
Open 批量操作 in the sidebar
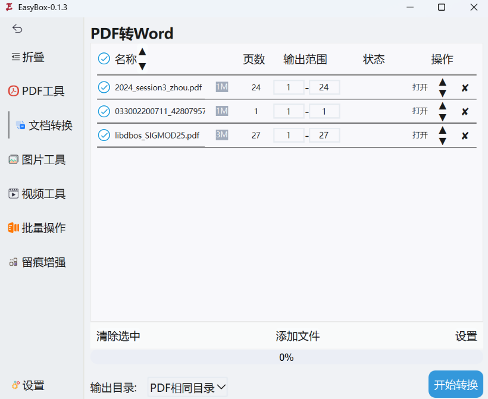[37, 228]
